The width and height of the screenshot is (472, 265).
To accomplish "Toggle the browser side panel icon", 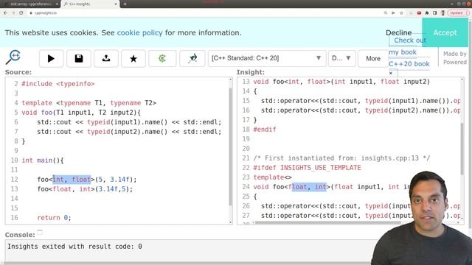I will pos(434,13).
